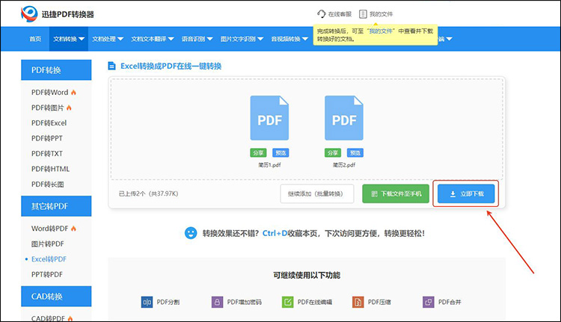Open PDF增加密码 lock icon
The image size is (561, 322).
point(217,302)
